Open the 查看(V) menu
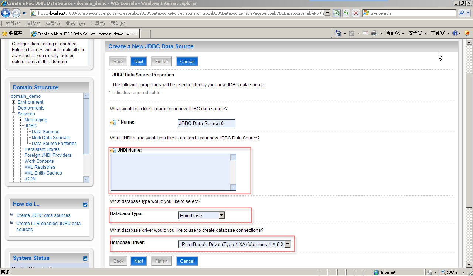 click(x=53, y=23)
